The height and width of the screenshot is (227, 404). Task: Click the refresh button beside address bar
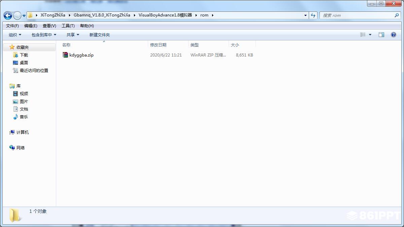pyautogui.click(x=313, y=15)
